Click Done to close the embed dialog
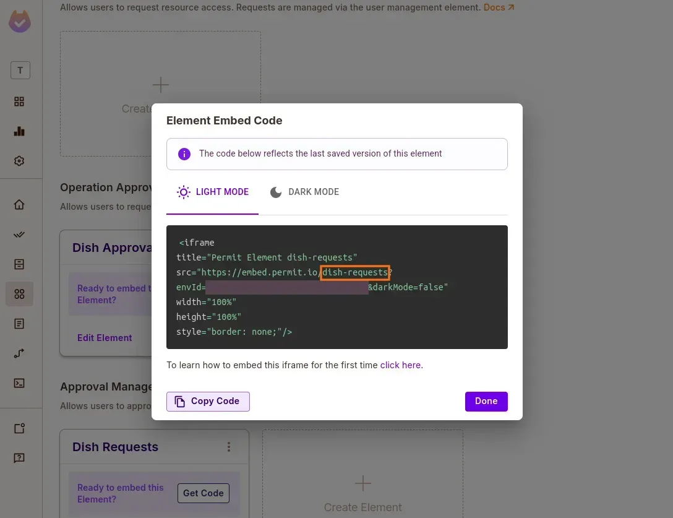Image resolution: width=673 pixels, height=518 pixels. (486, 401)
